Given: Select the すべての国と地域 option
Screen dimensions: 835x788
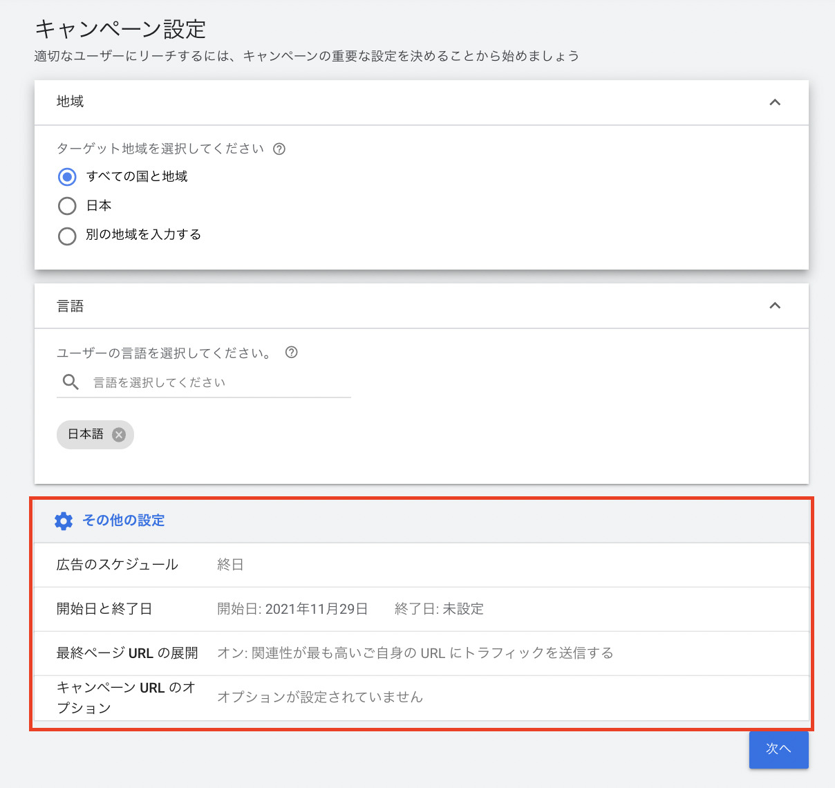Looking at the screenshot, I should click(66, 177).
